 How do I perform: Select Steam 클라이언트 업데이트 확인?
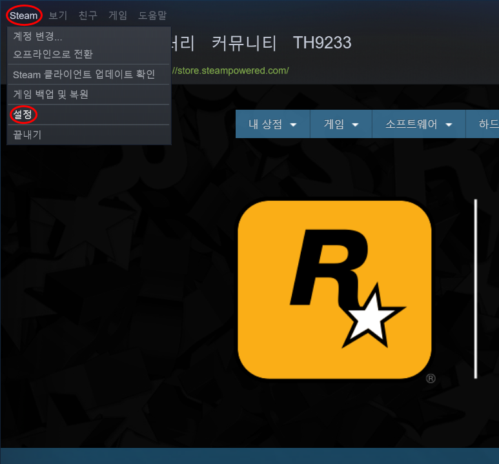coord(89,74)
